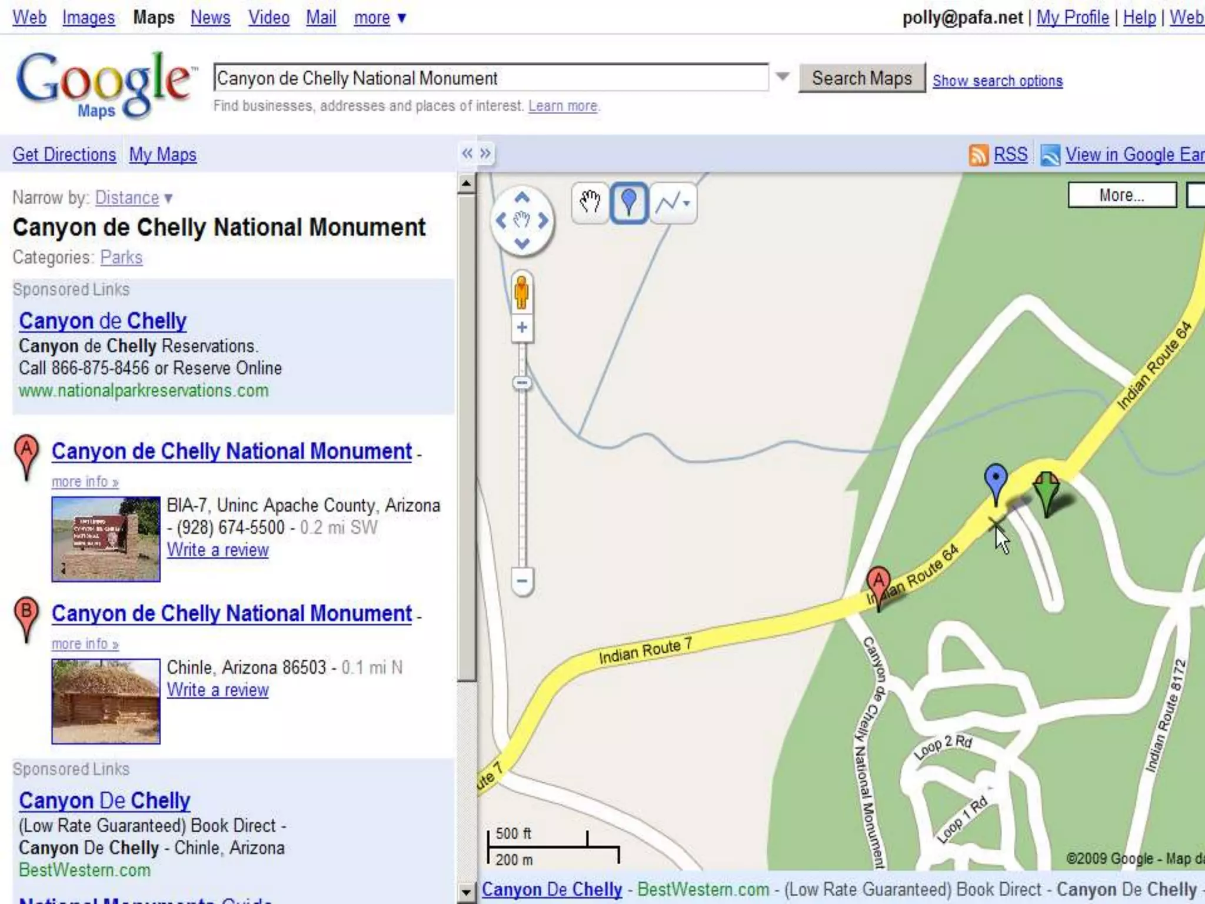
Task: Click the RSS feed icon
Action: coord(978,155)
